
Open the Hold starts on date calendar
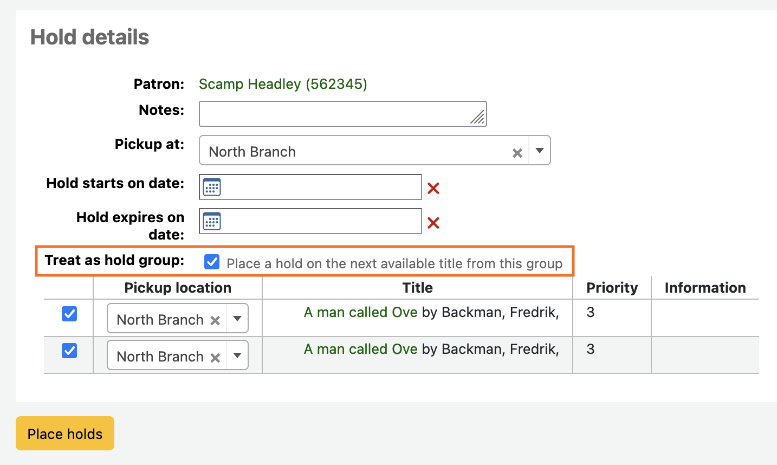[x=212, y=188]
